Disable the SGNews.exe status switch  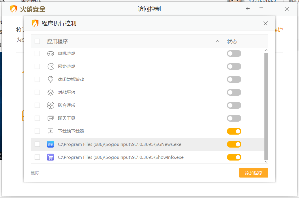tap(234, 144)
